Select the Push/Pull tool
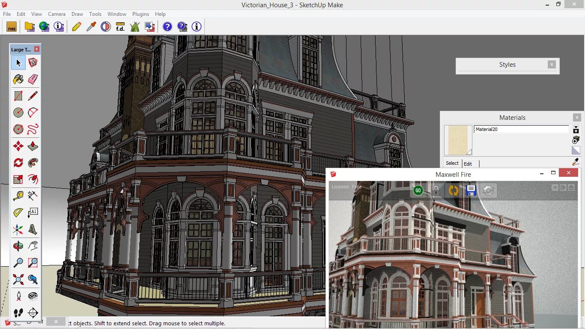 click(33, 146)
